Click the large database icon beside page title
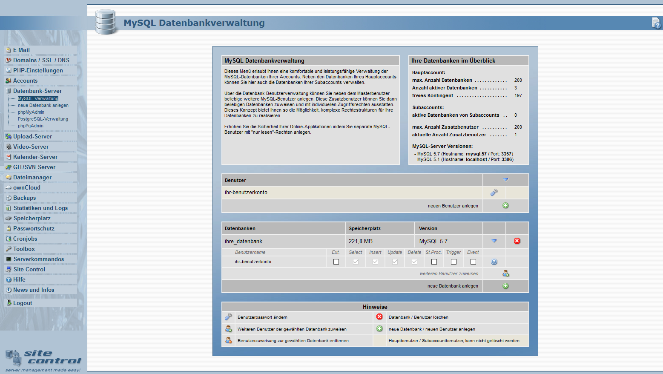 106,22
